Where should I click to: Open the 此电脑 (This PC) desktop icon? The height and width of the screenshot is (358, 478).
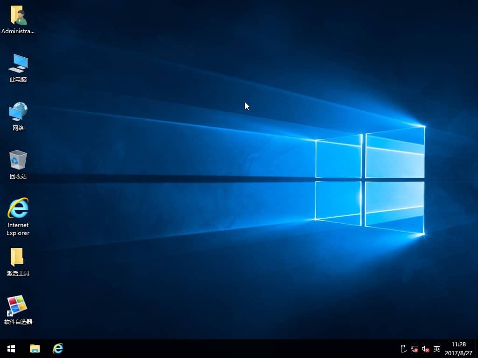tap(18, 64)
